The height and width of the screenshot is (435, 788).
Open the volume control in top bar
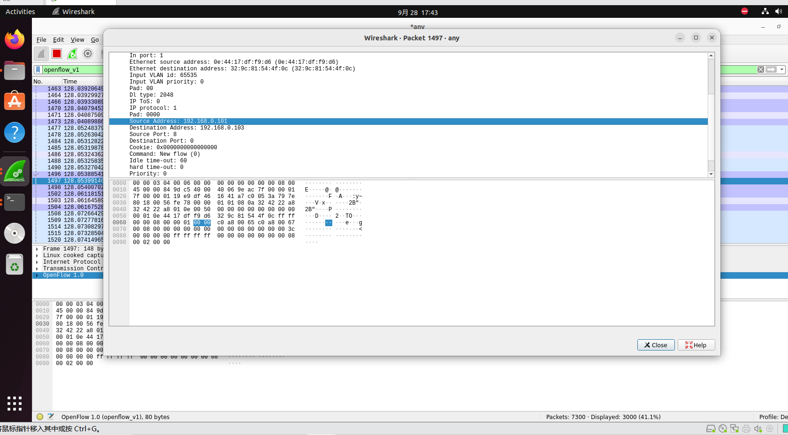[779, 11]
